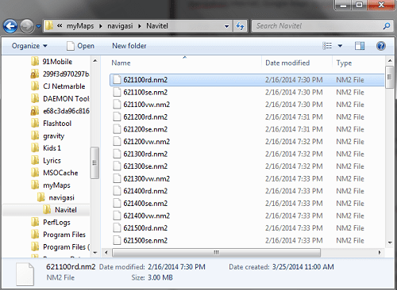Select file 621300se.nm2
Viewport: 397px width, 290px height.
click(247, 166)
